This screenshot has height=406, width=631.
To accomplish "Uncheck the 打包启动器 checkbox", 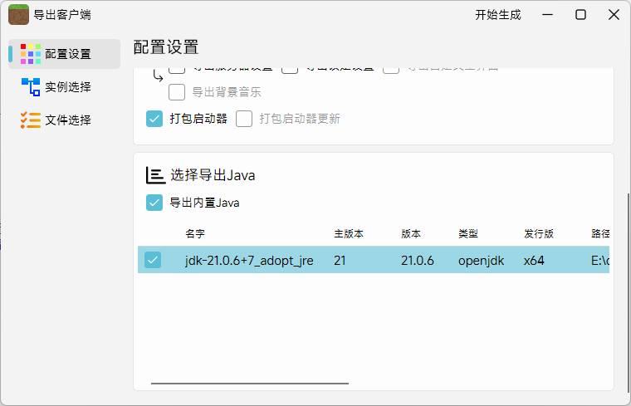I will pos(154,119).
